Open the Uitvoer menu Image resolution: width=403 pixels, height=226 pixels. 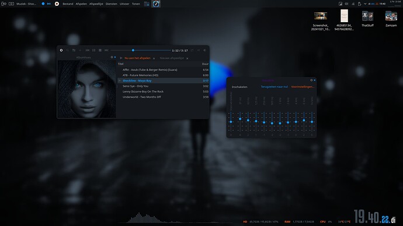124,4
